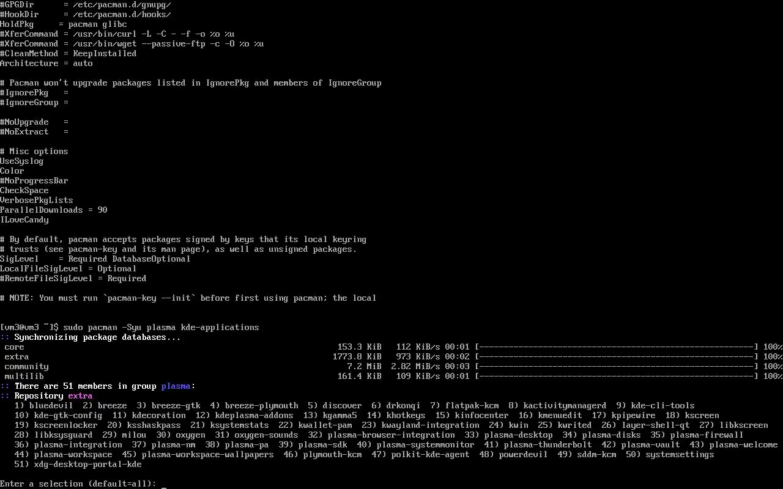Image resolution: width=783 pixels, height=489 pixels.
Task: Click the 'LocalFileSigLevel = Optional' line
Action: coord(69,269)
